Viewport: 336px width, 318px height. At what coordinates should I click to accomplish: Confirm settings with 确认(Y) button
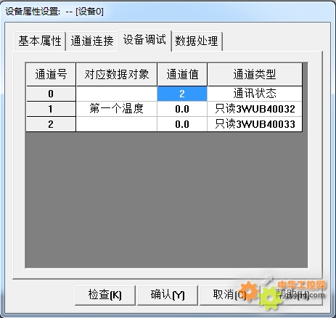(x=168, y=295)
